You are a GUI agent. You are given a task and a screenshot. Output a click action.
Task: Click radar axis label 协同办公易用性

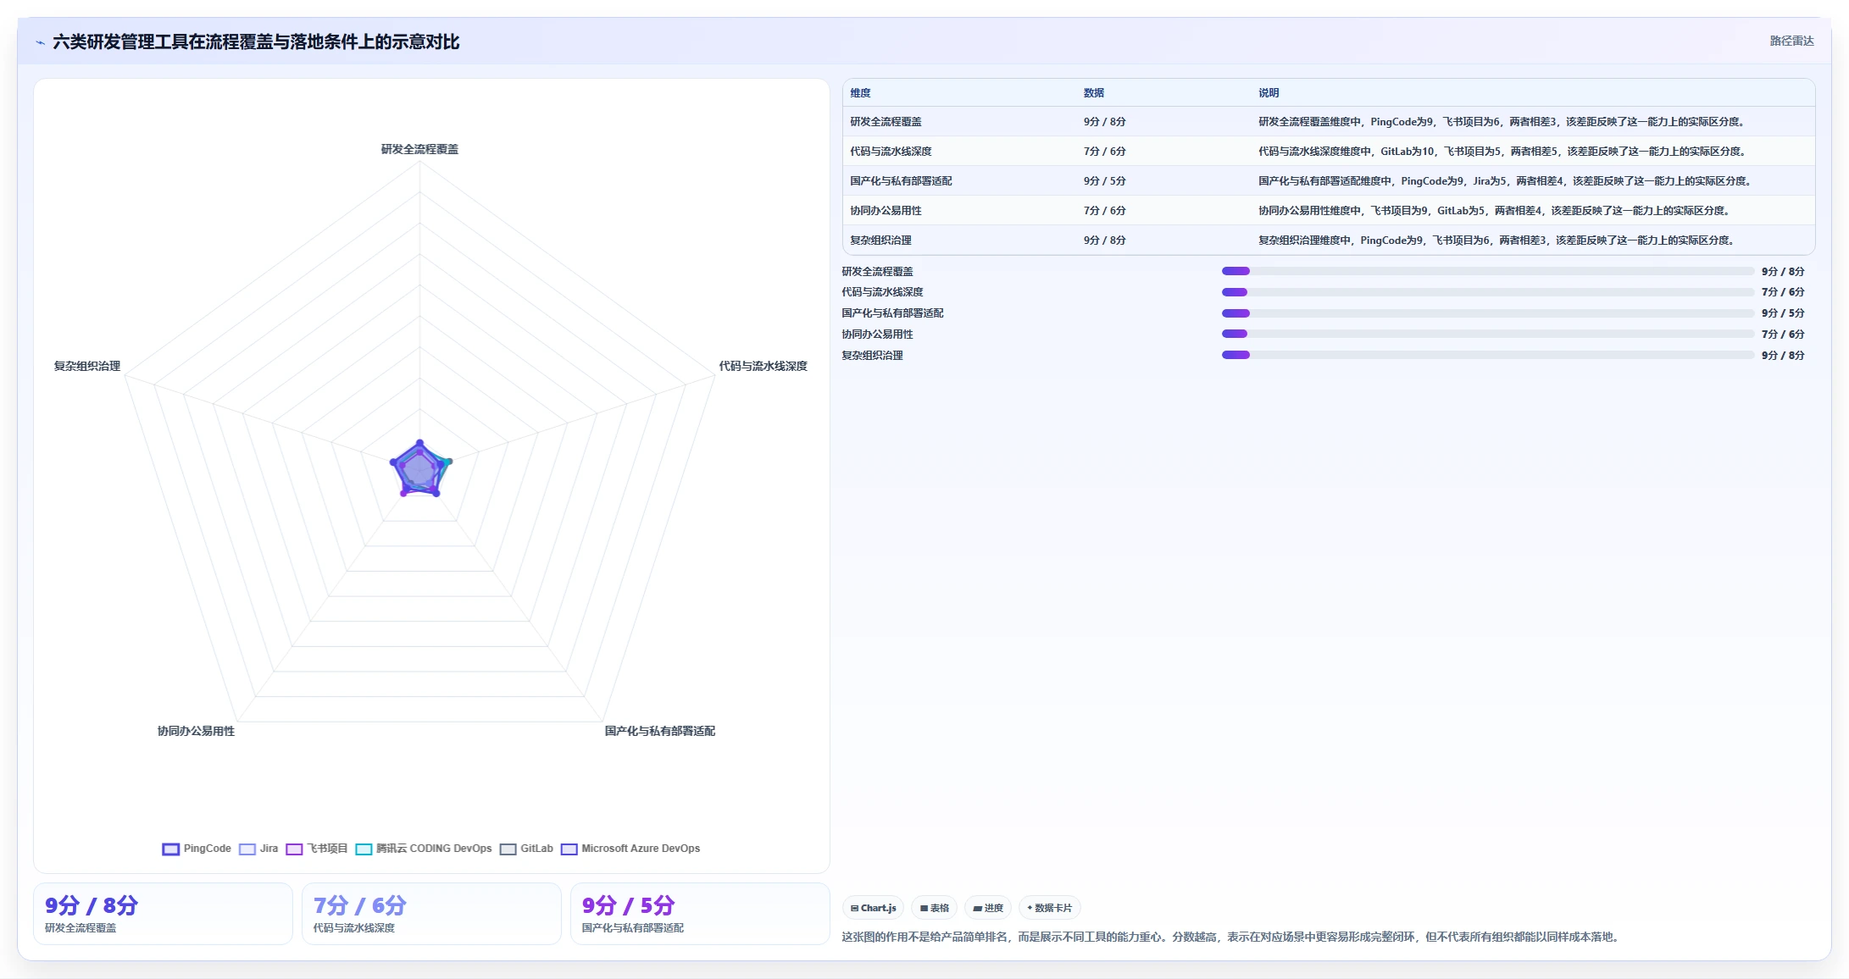196,731
